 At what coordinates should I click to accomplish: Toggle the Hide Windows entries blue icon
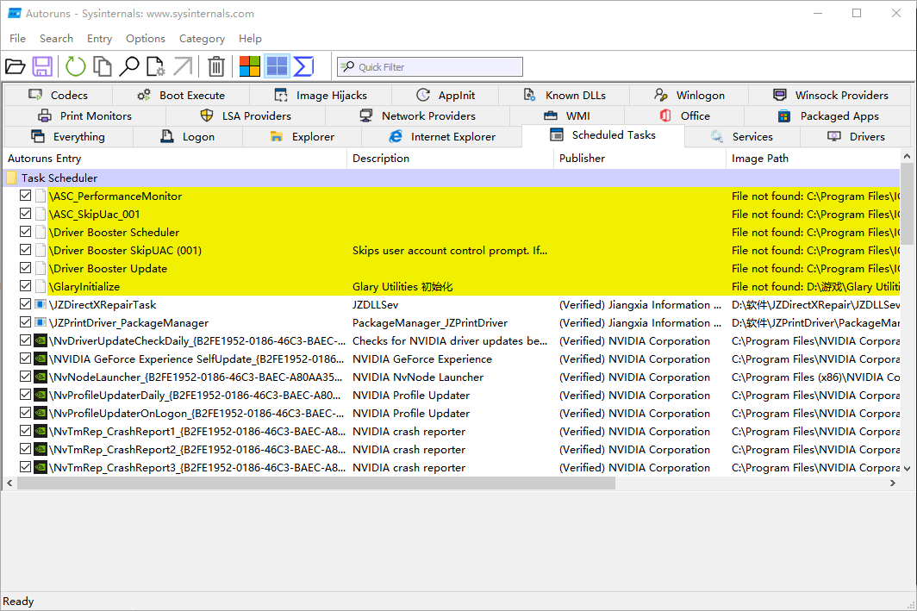pyautogui.click(x=277, y=66)
